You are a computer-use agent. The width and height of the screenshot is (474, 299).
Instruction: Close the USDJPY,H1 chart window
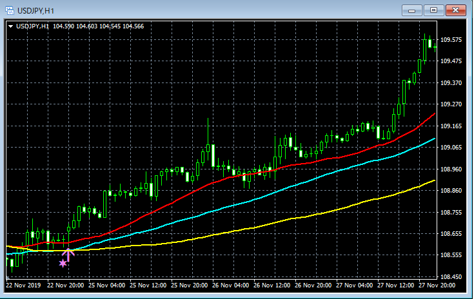pyautogui.click(x=456, y=10)
